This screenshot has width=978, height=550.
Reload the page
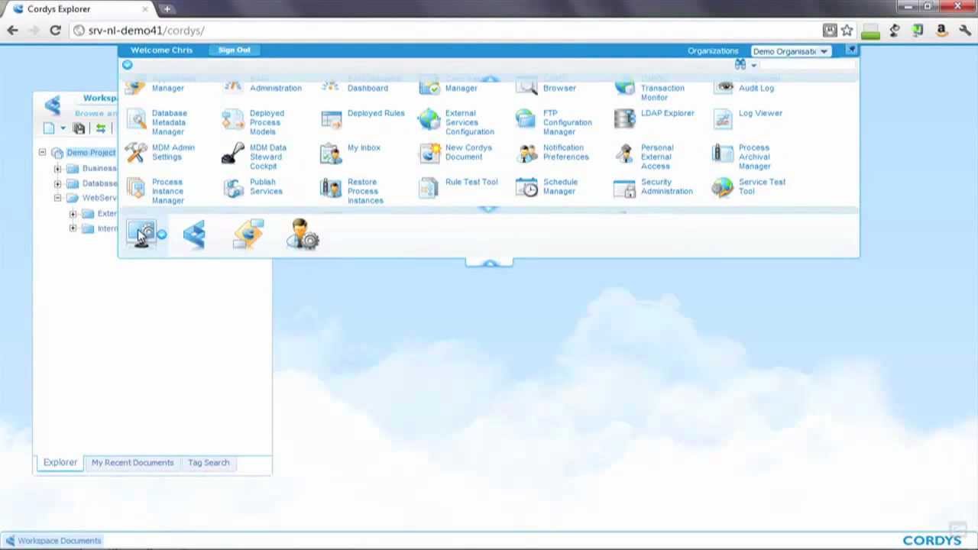tap(55, 31)
